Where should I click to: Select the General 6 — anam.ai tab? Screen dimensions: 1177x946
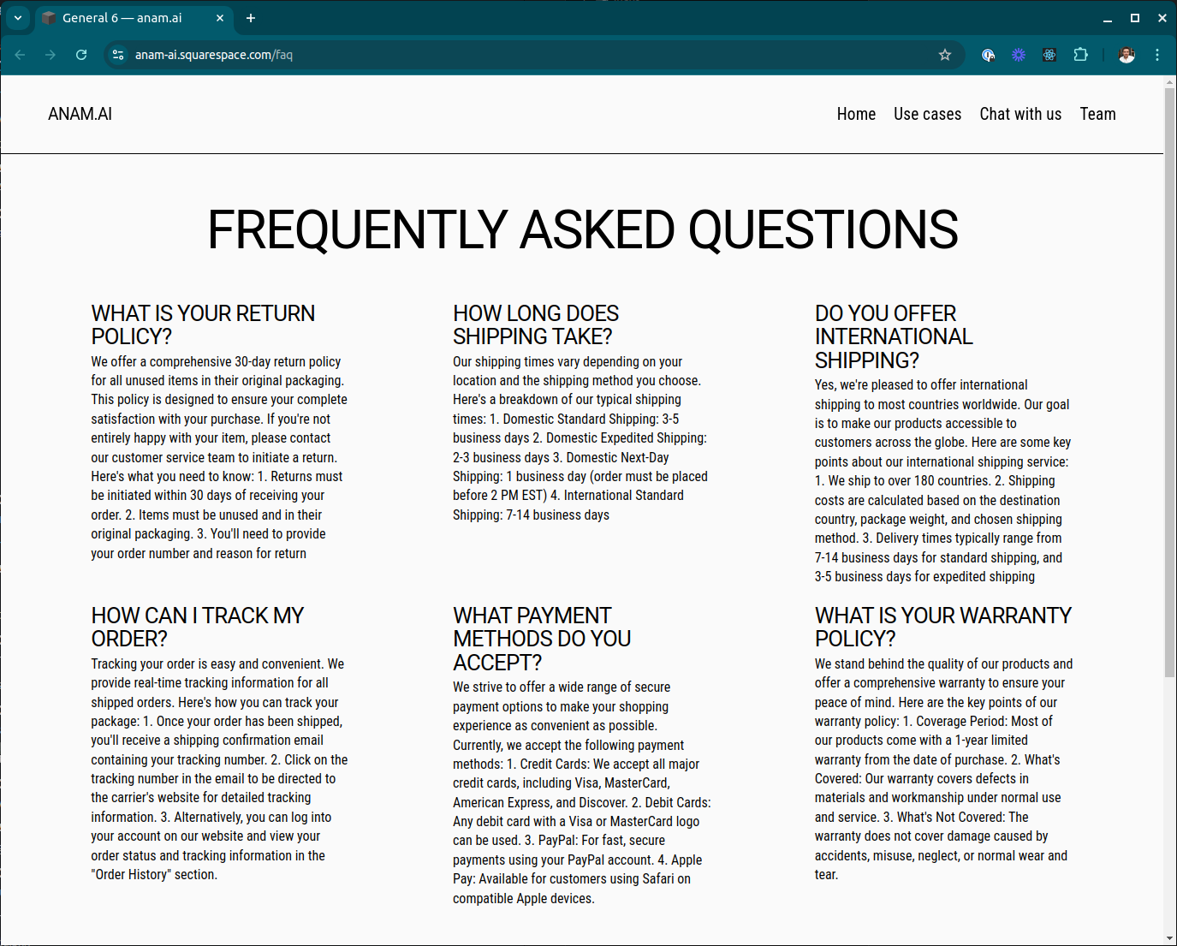[x=128, y=18]
